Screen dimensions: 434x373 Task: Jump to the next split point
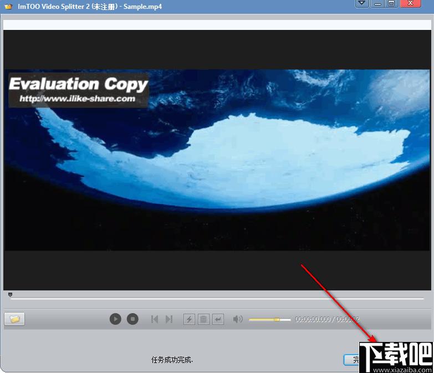[x=169, y=319]
